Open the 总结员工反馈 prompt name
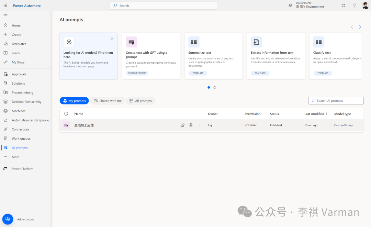Viewport: 371px width, 227px height. [x=84, y=125]
